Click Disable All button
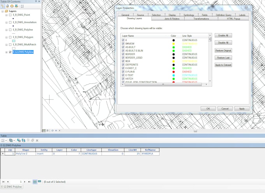 click(223, 42)
